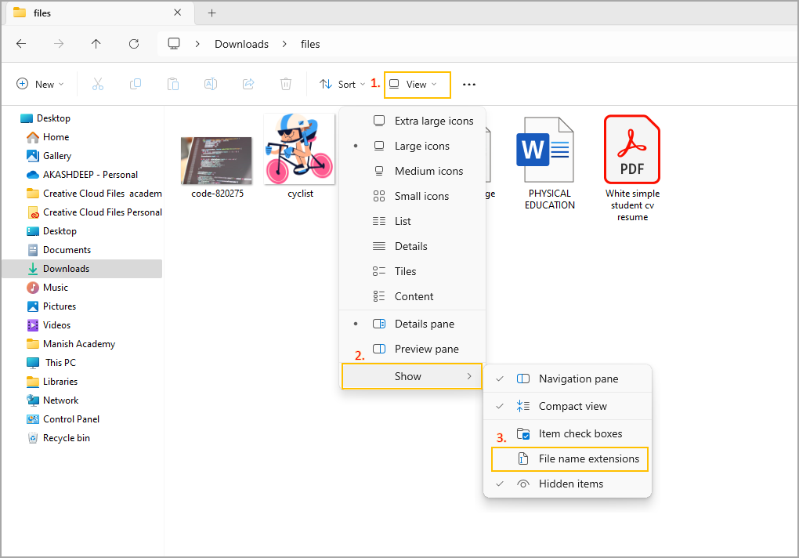Toggle Hidden items visibility
799x558 pixels.
click(x=570, y=484)
